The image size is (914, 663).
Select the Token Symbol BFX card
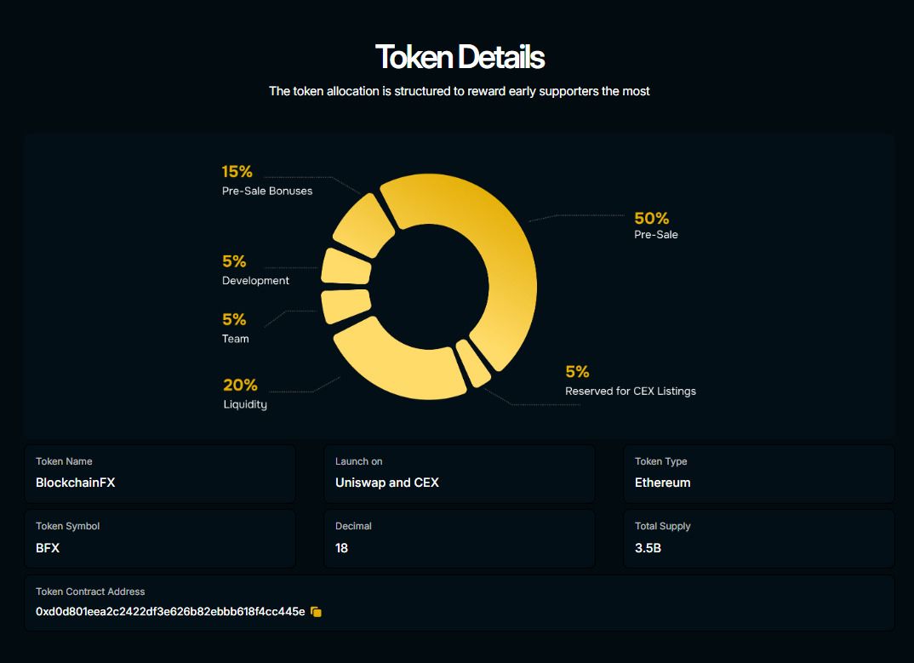pos(160,539)
